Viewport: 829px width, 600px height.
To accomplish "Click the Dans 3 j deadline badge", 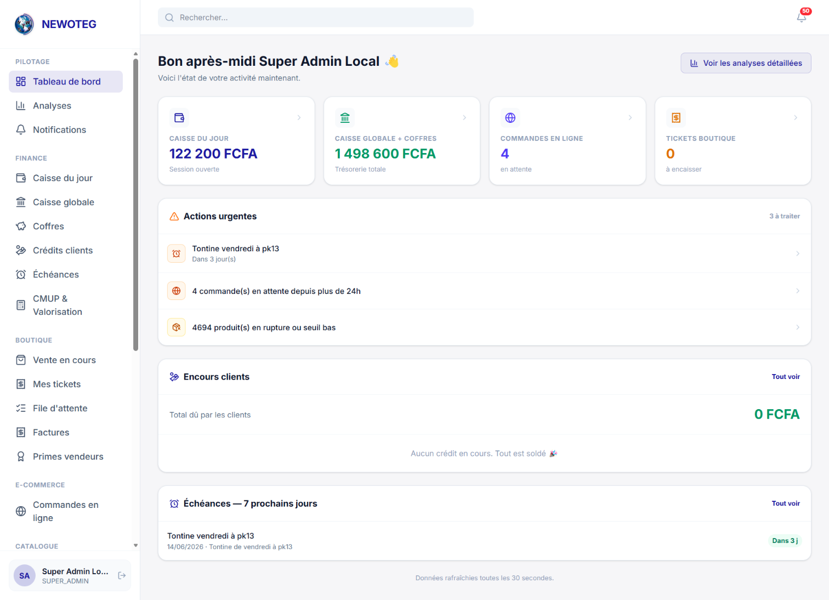I will pos(785,541).
